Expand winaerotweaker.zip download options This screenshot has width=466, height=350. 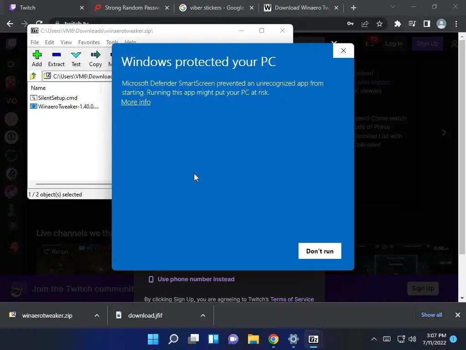tap(97, 315)
